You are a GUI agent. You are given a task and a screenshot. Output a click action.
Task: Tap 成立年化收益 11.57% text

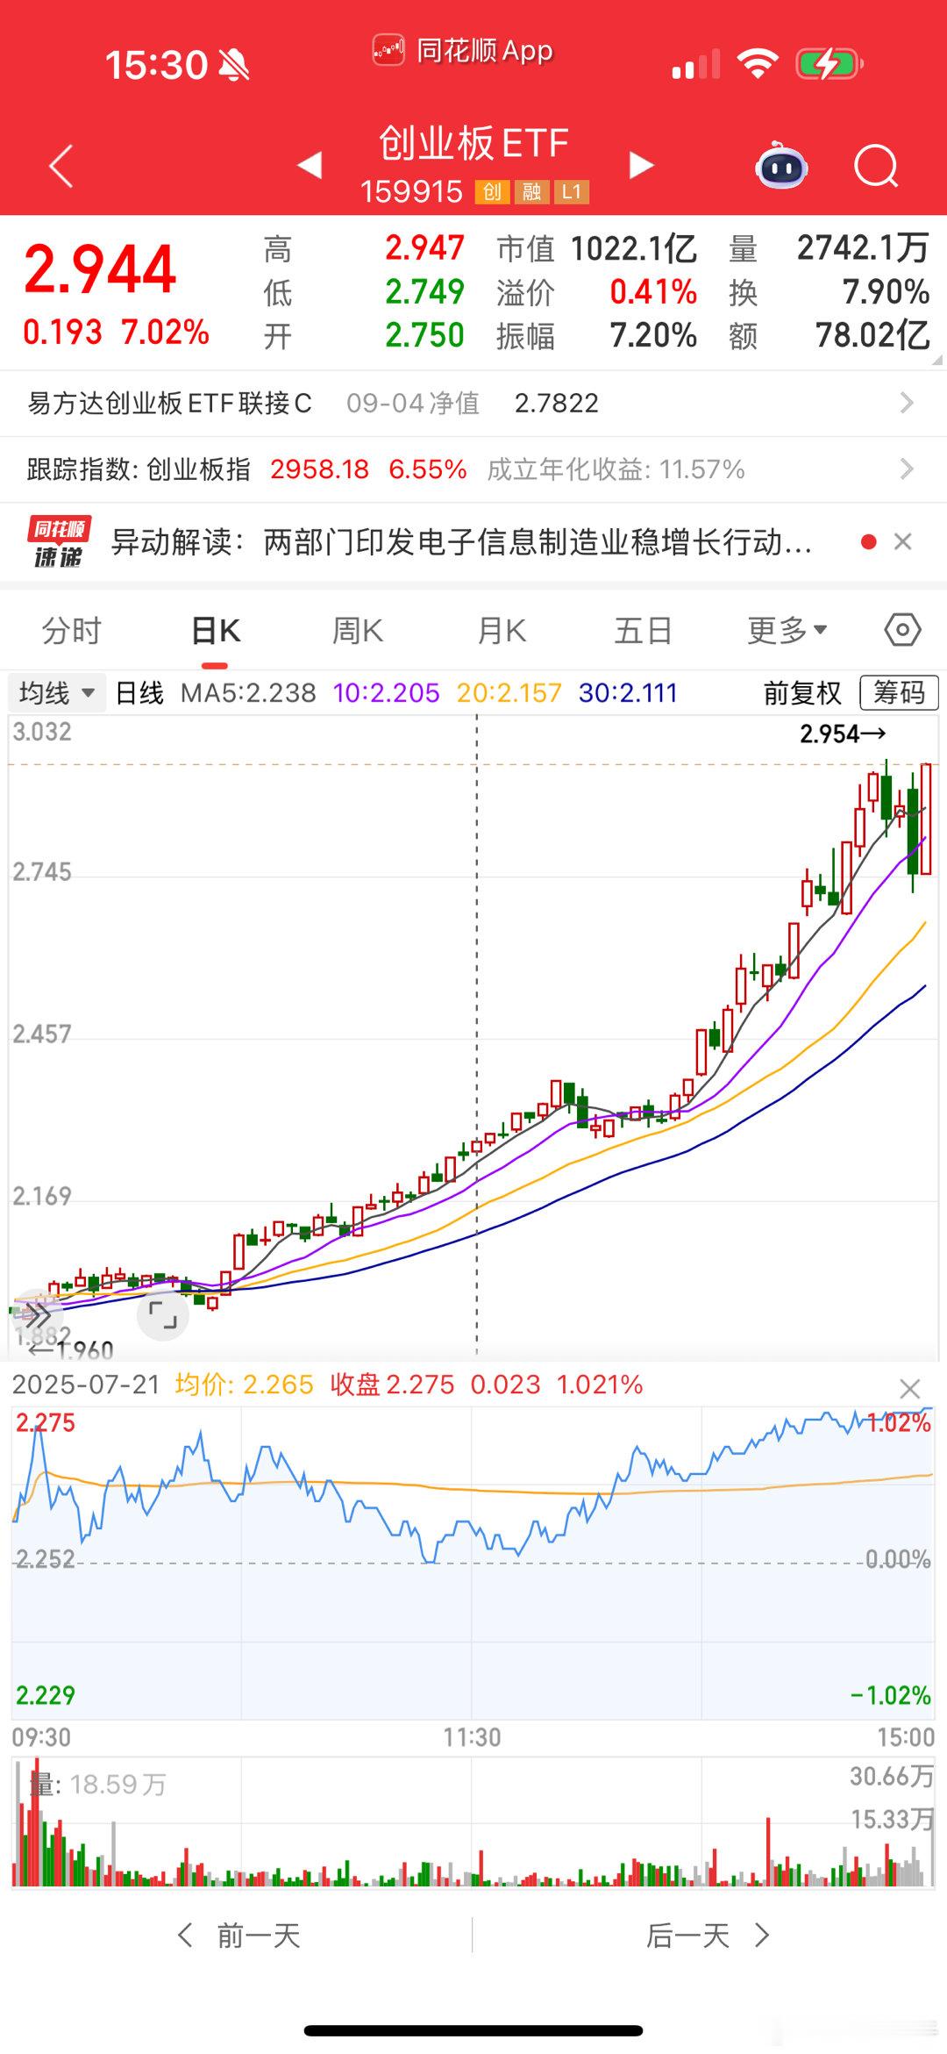(616, 469)
